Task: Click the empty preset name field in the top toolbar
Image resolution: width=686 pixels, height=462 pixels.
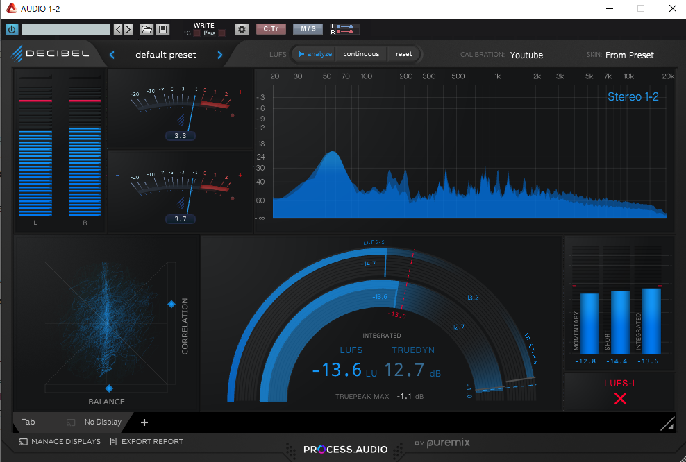Action: tap(66, 29)
